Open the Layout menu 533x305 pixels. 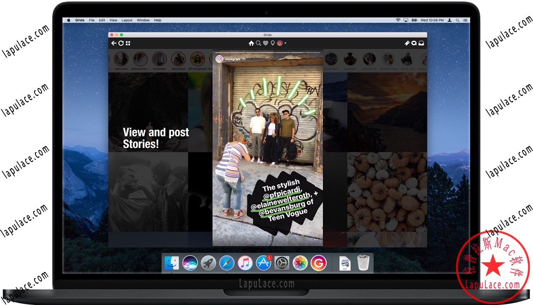pos(127,20)
